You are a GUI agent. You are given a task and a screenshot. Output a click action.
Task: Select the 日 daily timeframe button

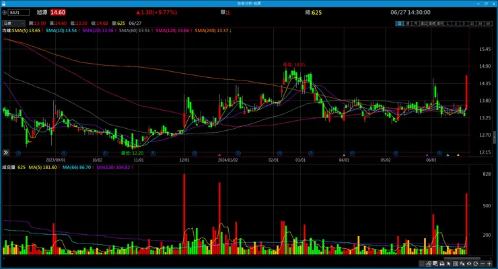tap(400, 23)
